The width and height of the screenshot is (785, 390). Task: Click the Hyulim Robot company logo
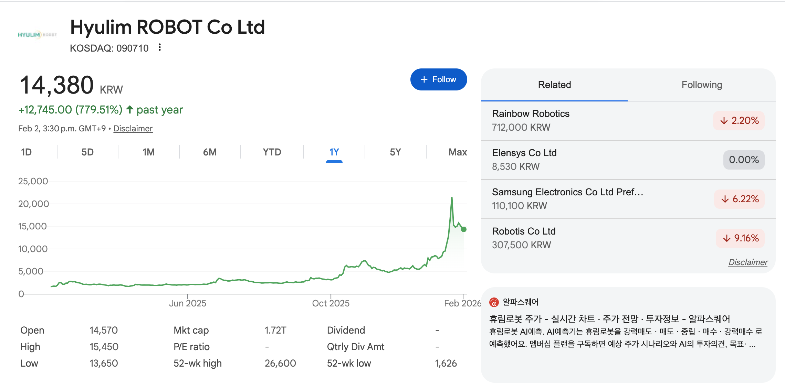coord(37,35)
